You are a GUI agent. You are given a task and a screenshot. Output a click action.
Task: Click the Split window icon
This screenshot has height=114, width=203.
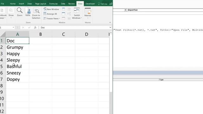click(x=63, y=9)
